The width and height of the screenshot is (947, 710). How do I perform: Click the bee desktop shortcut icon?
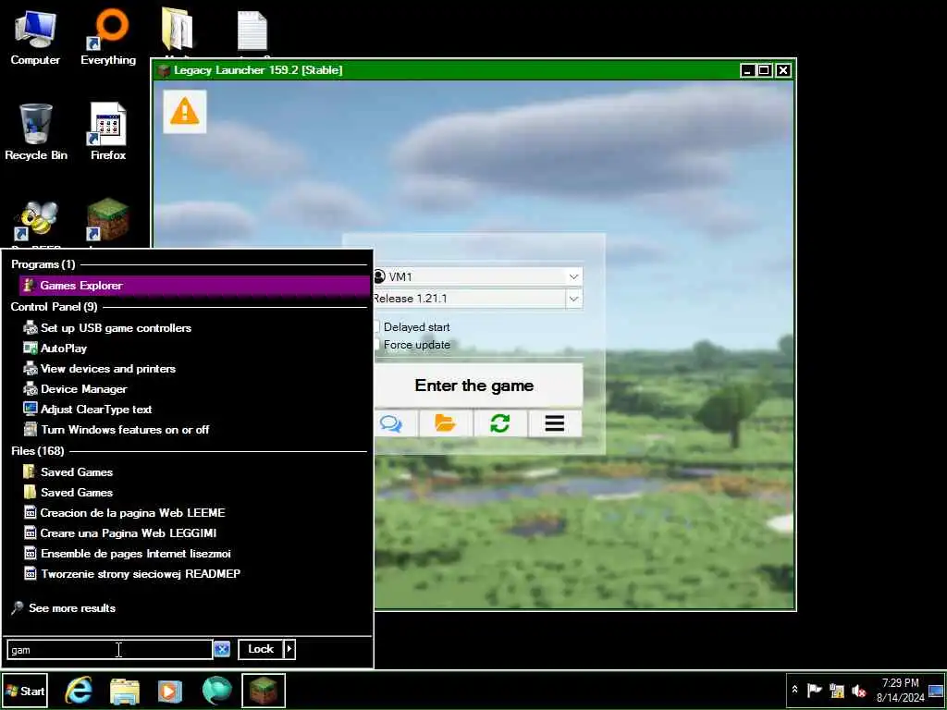pyautogui.click(x=36, y=222)
